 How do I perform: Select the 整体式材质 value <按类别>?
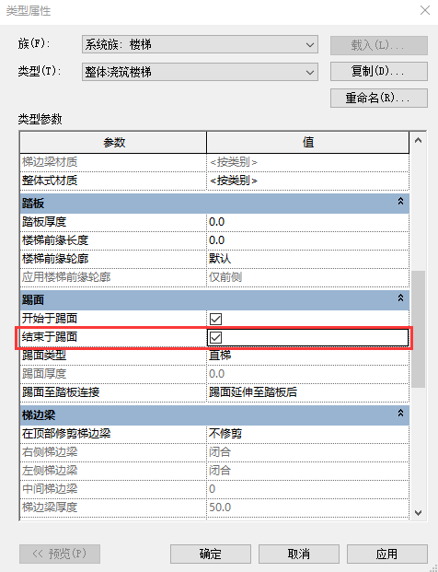click(x=307, y=181)
